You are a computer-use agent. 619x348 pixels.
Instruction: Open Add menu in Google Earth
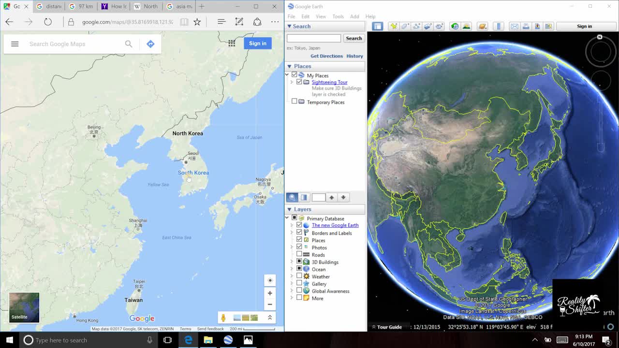354,16
